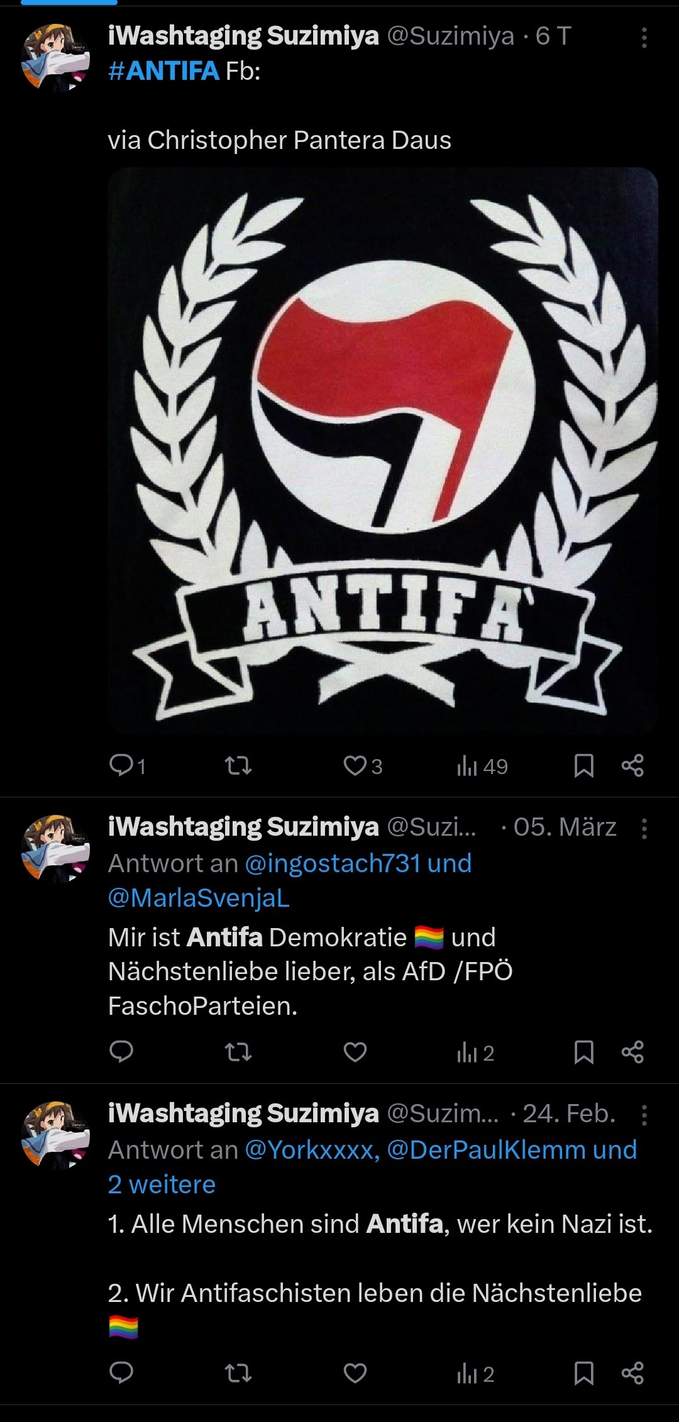The height and width of the screenshot is (1422, 679).
Task: View analytics showing 49 views
Action: [482, 766]
